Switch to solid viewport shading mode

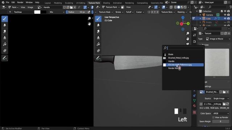click(179, 7)
